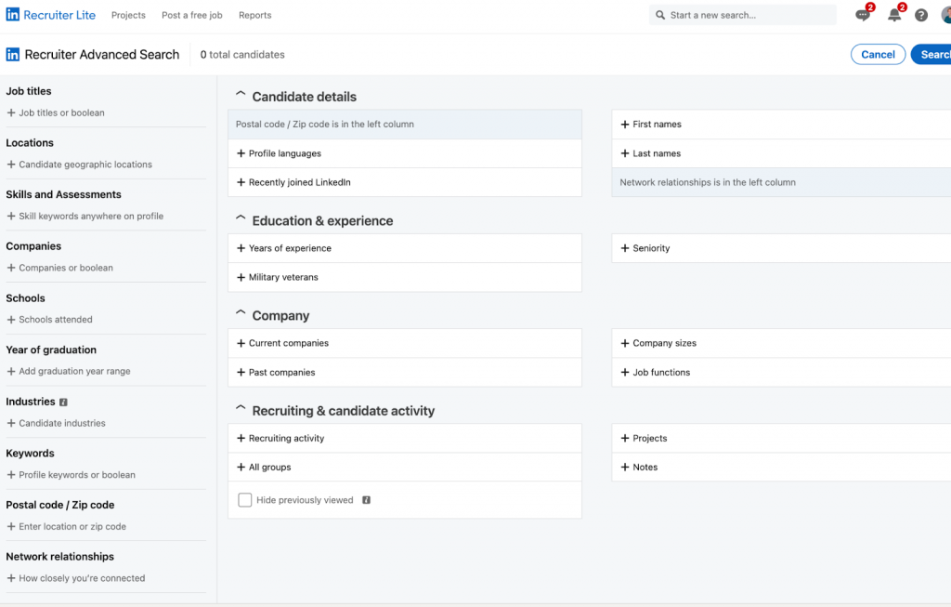Click the Cancel button
951x607 pixels.
coord(878,54)
